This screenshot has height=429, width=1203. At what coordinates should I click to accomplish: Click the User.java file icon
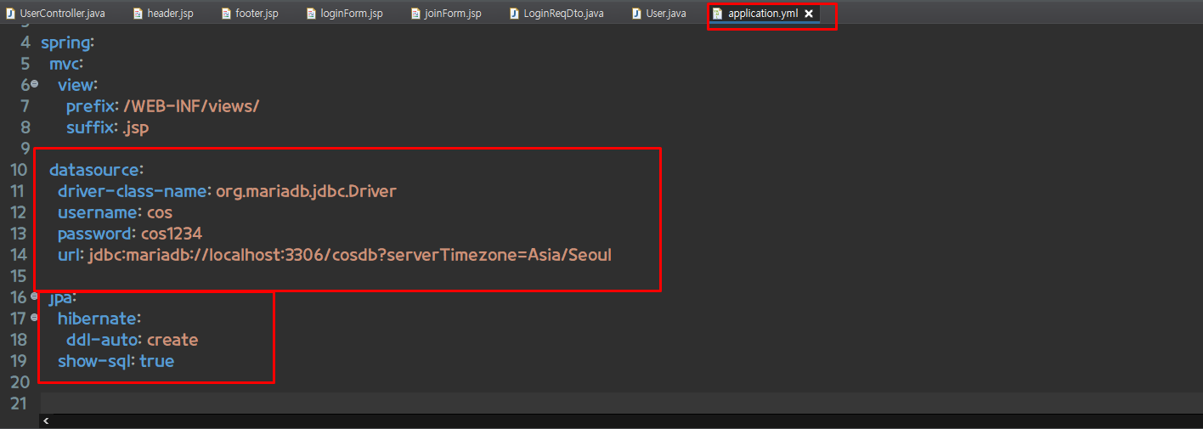[636, 14]
